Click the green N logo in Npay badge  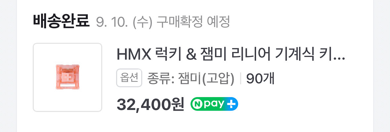tap(197, 104)
